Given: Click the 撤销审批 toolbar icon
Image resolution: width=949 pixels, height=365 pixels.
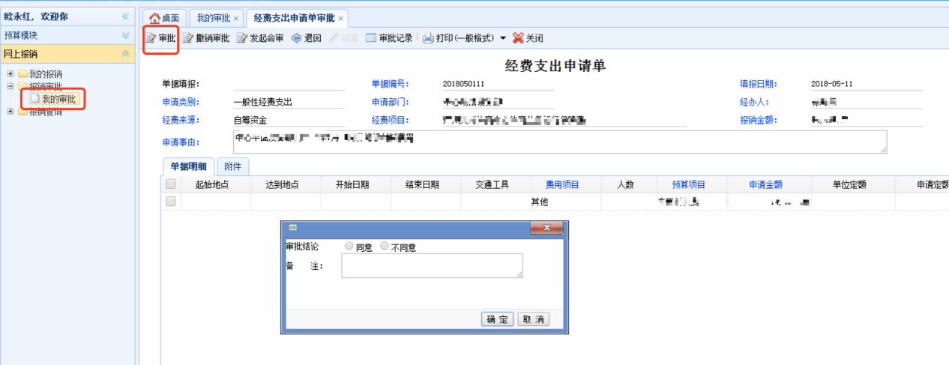Looking at the screenshot, I should (188, 38).
